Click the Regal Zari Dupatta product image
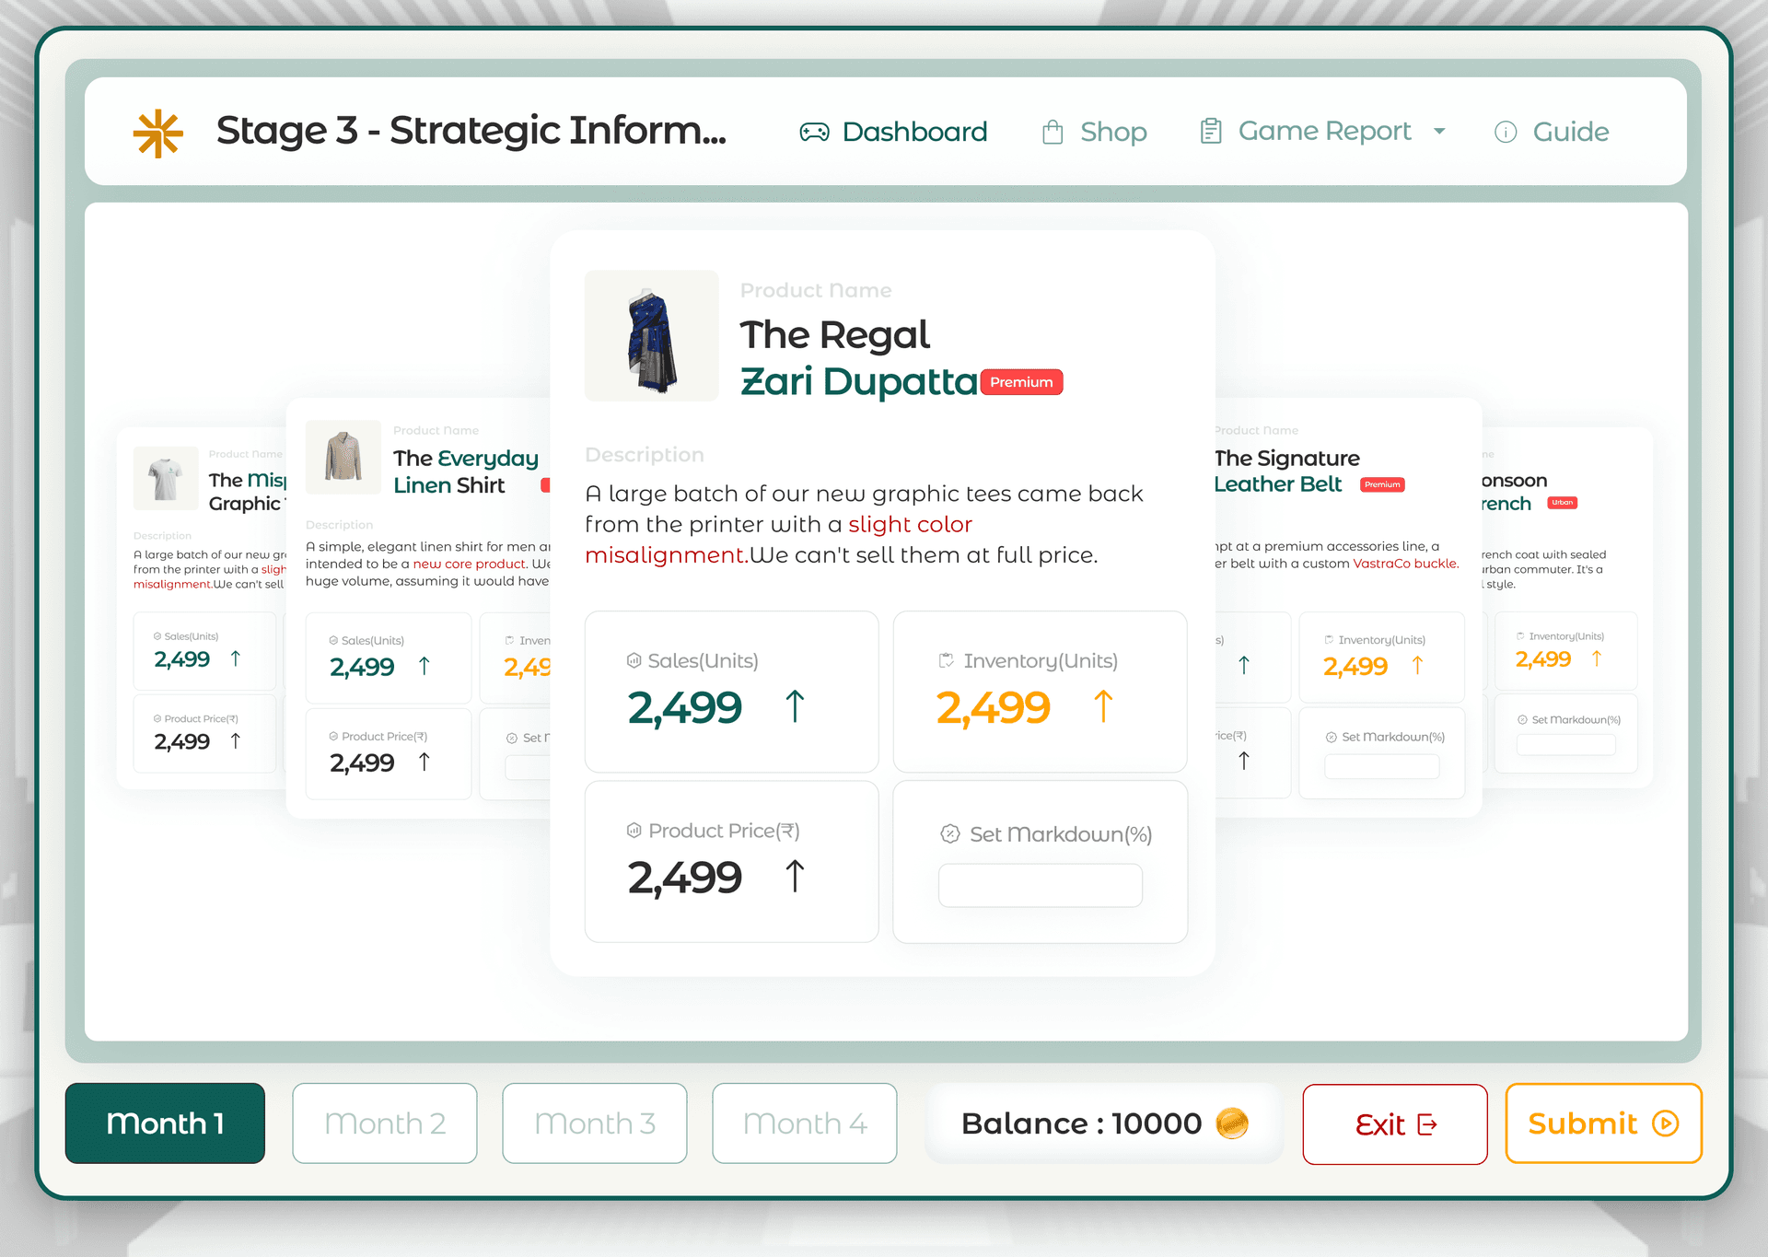This screenshot has width=1768, height=1257. coord(652,336)
